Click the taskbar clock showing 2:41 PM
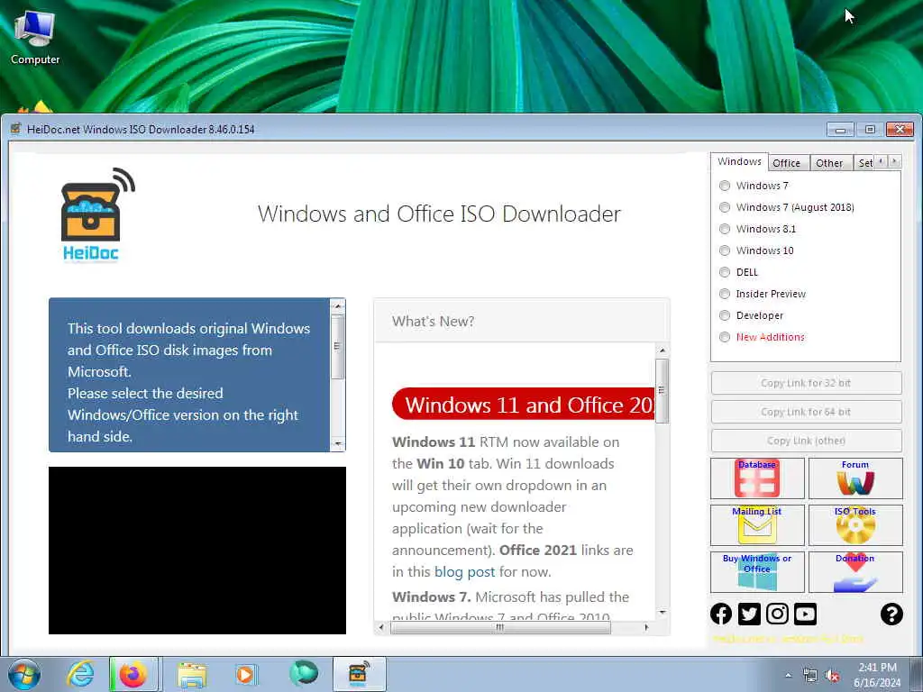Image resolution: width=923 pixels, height=692 pixels. tap(877, 675)
